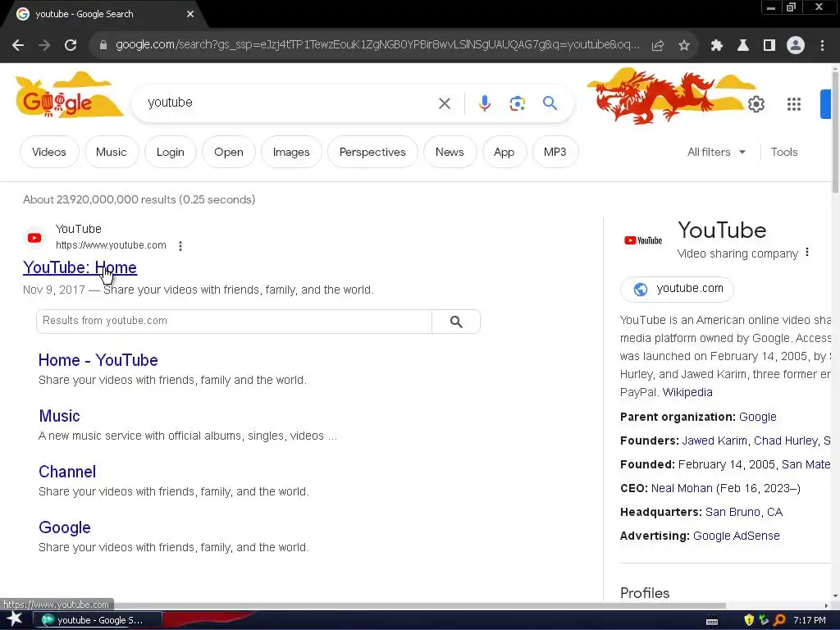Open the Tools button
The width and height of the screenshot is (840, 630).
click(784, 152)
